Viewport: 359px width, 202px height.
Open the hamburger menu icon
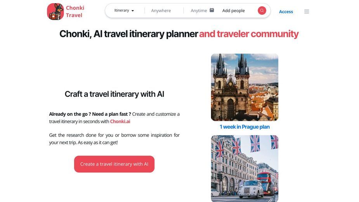coord(307,12)
